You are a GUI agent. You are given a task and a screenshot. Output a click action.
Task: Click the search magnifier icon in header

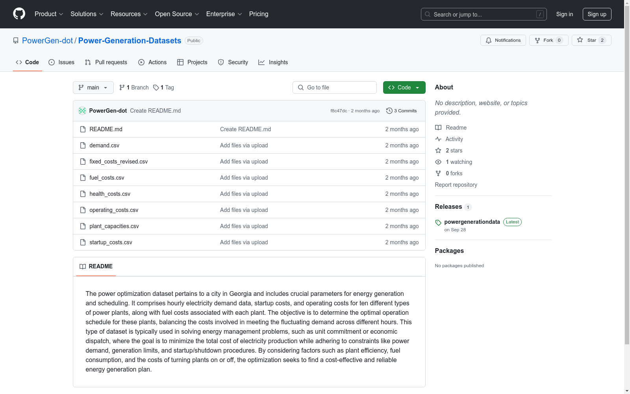(x=428, y=14)
